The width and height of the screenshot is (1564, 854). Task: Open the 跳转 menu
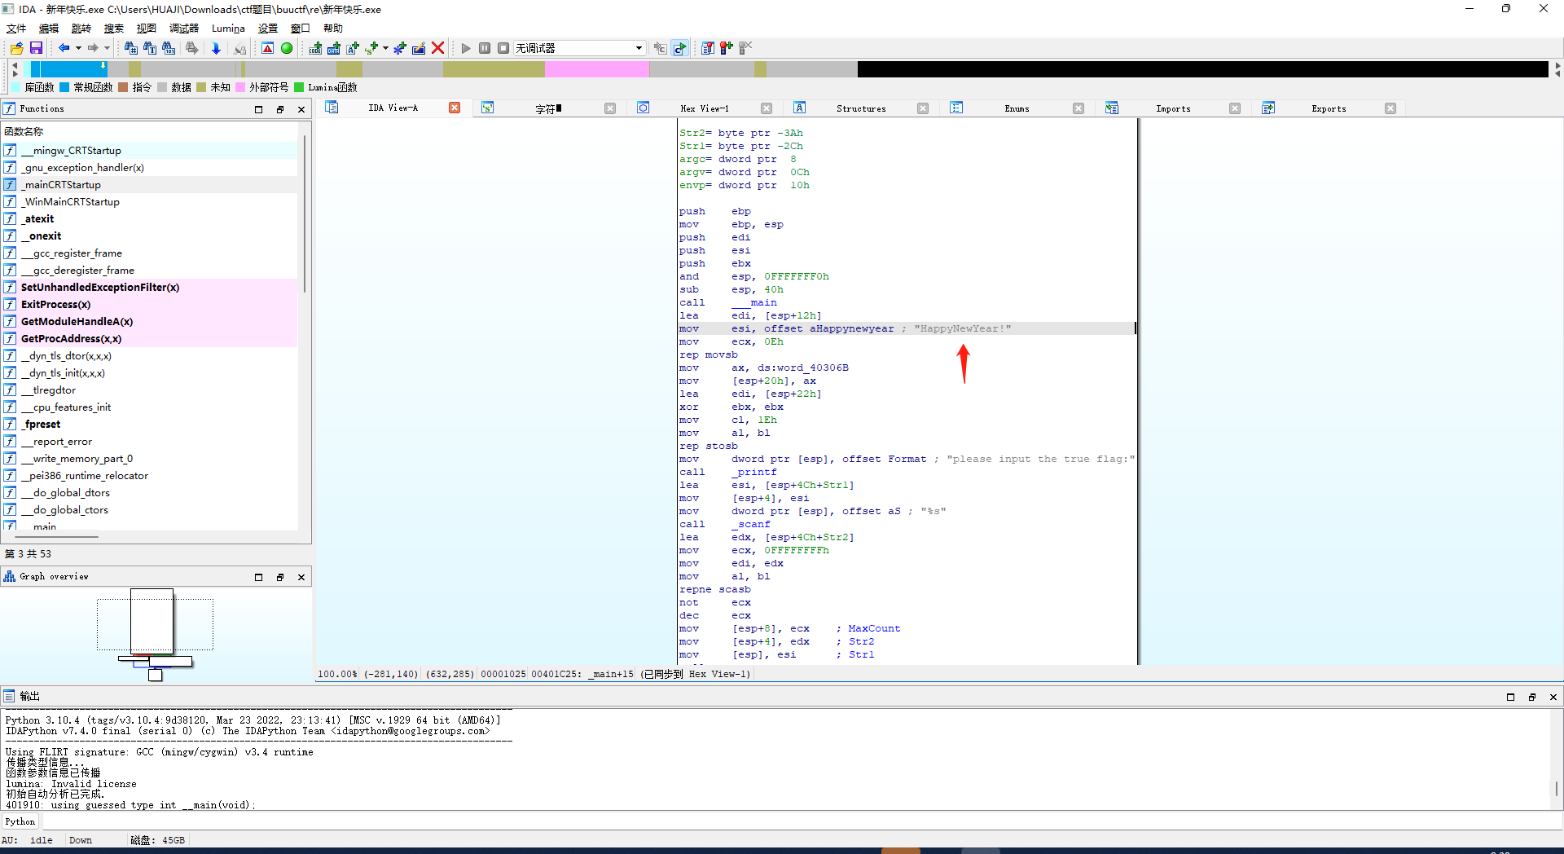(81, 28)
